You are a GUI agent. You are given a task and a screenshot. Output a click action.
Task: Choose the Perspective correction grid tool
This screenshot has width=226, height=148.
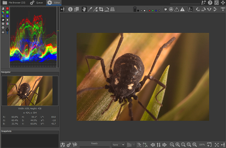[x=112, y=9]
